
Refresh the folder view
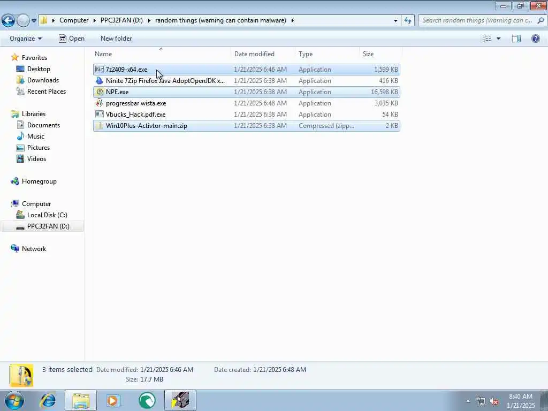tap(407, 21)
